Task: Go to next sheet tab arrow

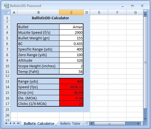Action: pyautogui.click(x=14, y=123)
